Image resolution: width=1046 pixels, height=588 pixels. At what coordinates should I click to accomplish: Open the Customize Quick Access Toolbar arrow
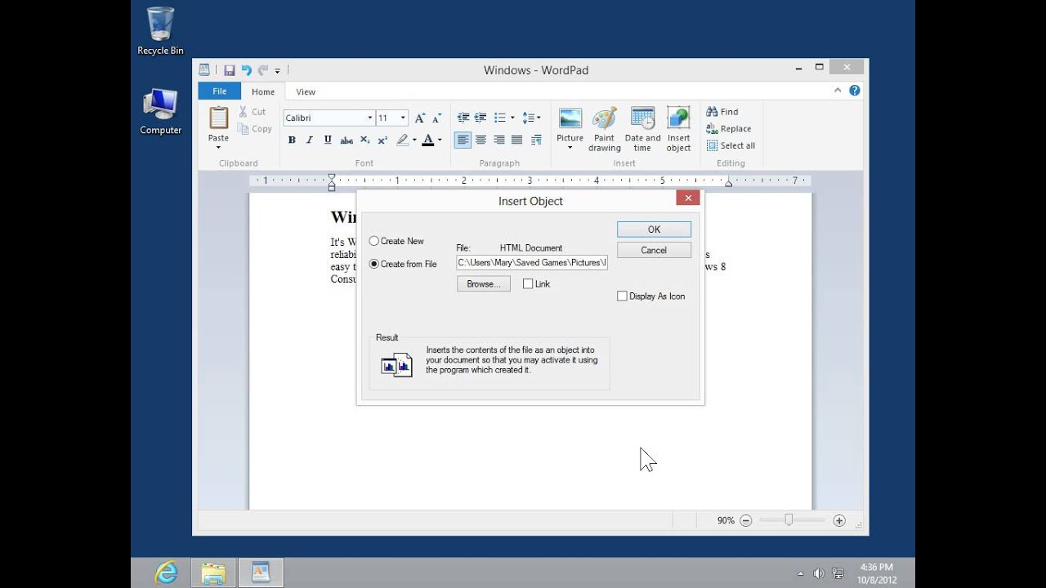click(x=277, y=71)
